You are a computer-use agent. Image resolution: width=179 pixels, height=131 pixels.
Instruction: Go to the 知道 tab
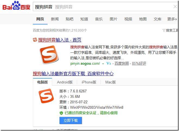pos(84,19)
